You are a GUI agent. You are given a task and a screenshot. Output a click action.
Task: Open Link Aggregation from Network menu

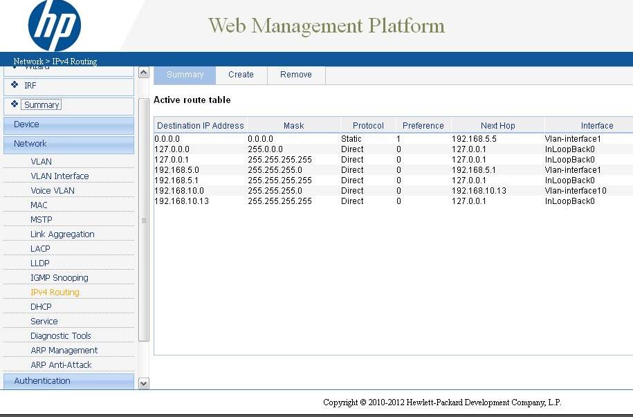coord(62,234)
